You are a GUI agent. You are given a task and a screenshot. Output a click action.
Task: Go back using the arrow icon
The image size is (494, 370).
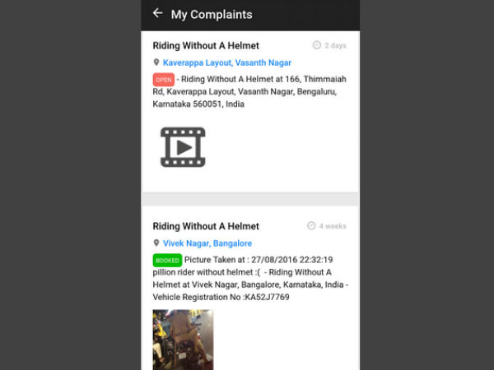pos(157,13)
